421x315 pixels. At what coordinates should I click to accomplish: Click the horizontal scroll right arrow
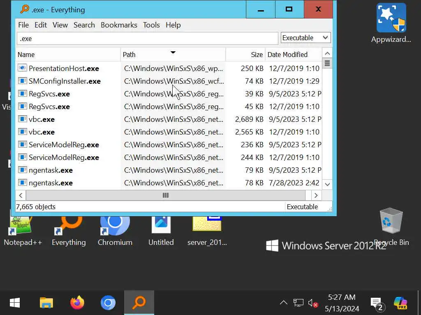click(x=316, y=195)
